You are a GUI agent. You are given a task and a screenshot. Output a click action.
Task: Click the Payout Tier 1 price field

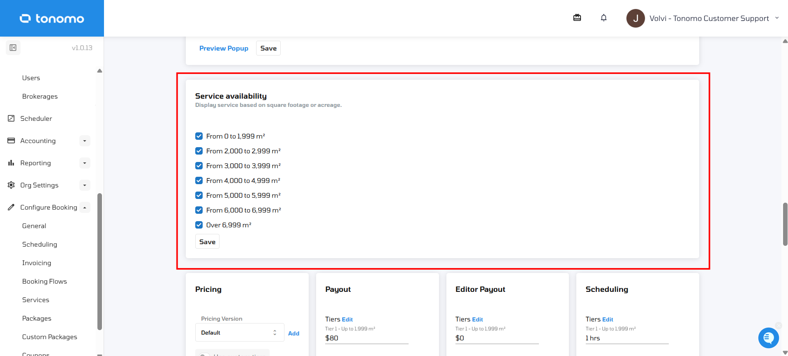coord(367,338)
